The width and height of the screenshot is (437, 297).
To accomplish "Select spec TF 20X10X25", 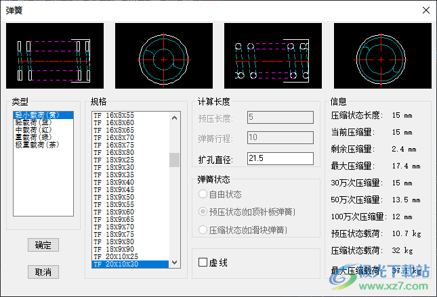I will coord(131,256).
